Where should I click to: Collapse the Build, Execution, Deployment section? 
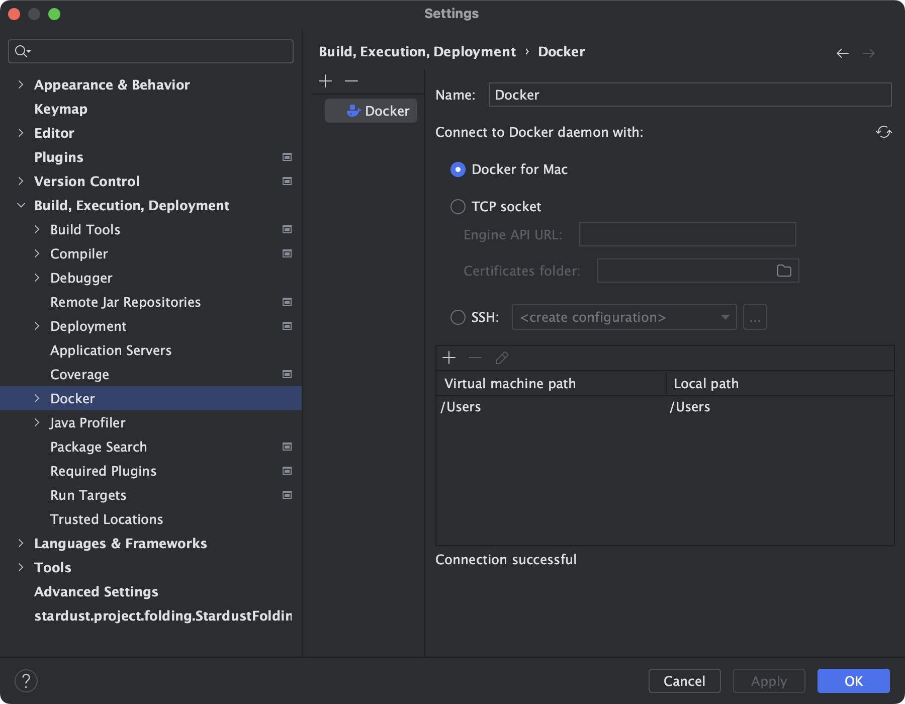click(x=21, y=205)
